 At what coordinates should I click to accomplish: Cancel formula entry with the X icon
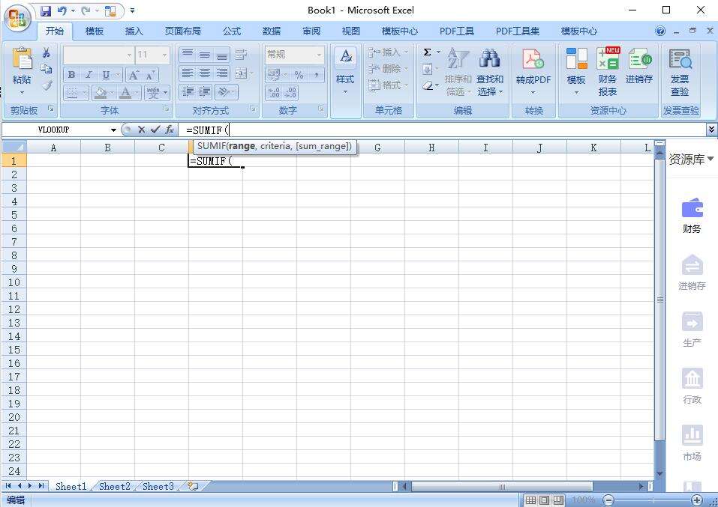click(x=142, y=130)
